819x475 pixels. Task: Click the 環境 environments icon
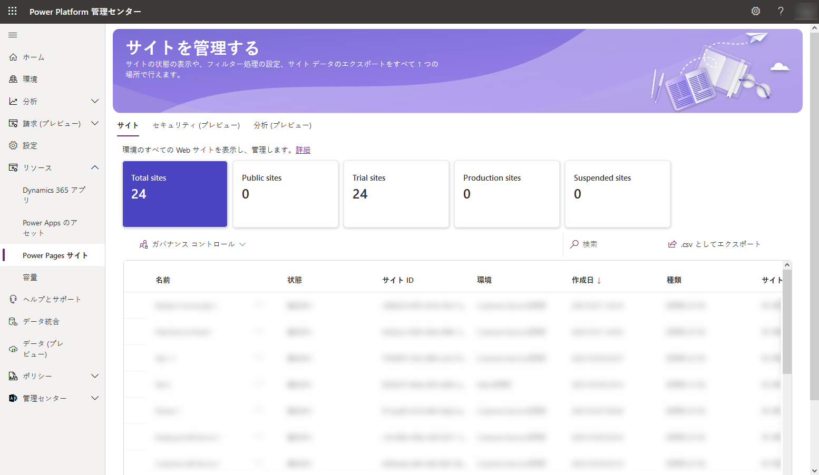click(13, 79)
